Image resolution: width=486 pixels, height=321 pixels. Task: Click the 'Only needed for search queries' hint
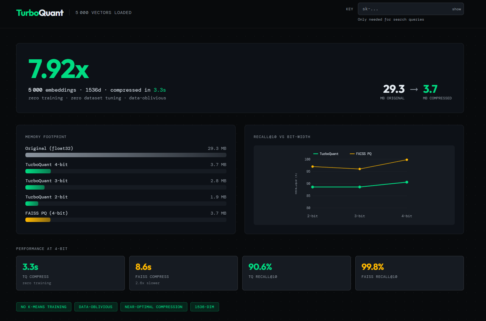(x=391, y=20)
